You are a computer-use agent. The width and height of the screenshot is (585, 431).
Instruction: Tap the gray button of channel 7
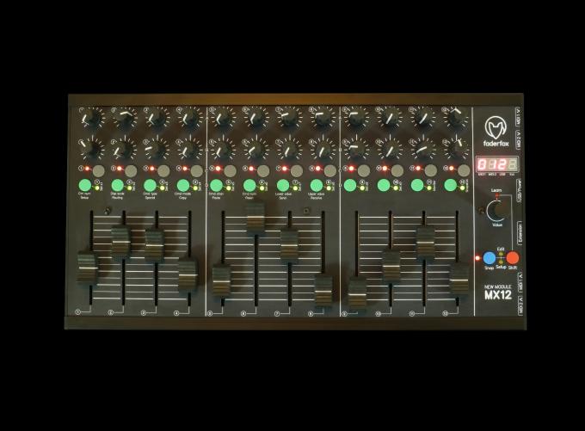point(297,170)
